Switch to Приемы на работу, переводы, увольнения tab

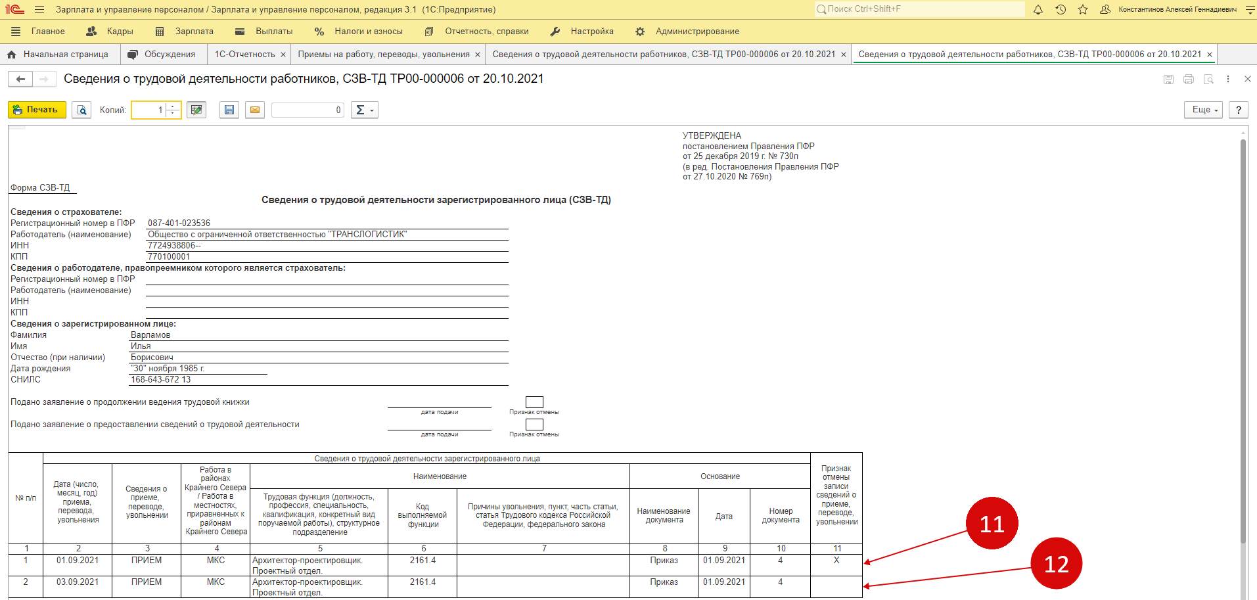point(384,55)
